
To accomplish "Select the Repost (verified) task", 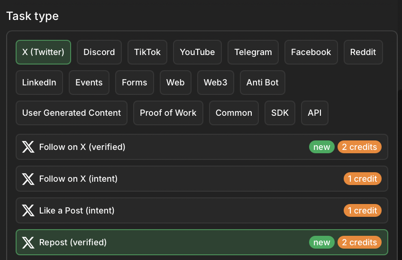I will (202, 242).
